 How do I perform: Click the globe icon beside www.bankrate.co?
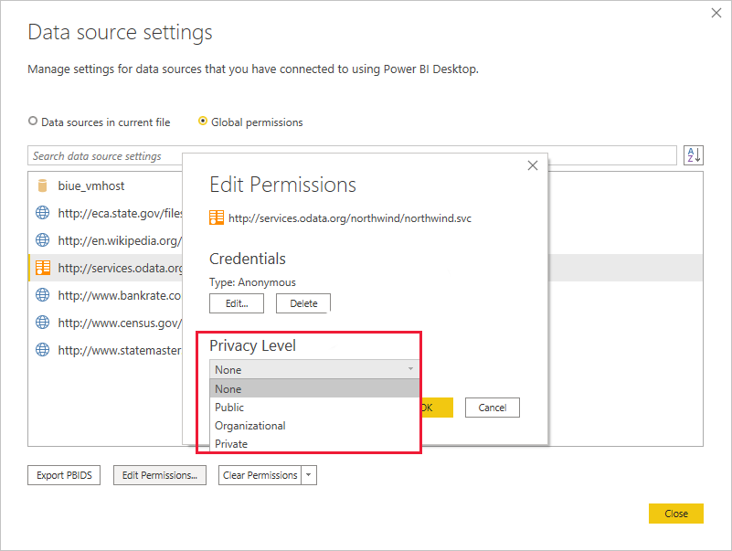click(43, 295)
